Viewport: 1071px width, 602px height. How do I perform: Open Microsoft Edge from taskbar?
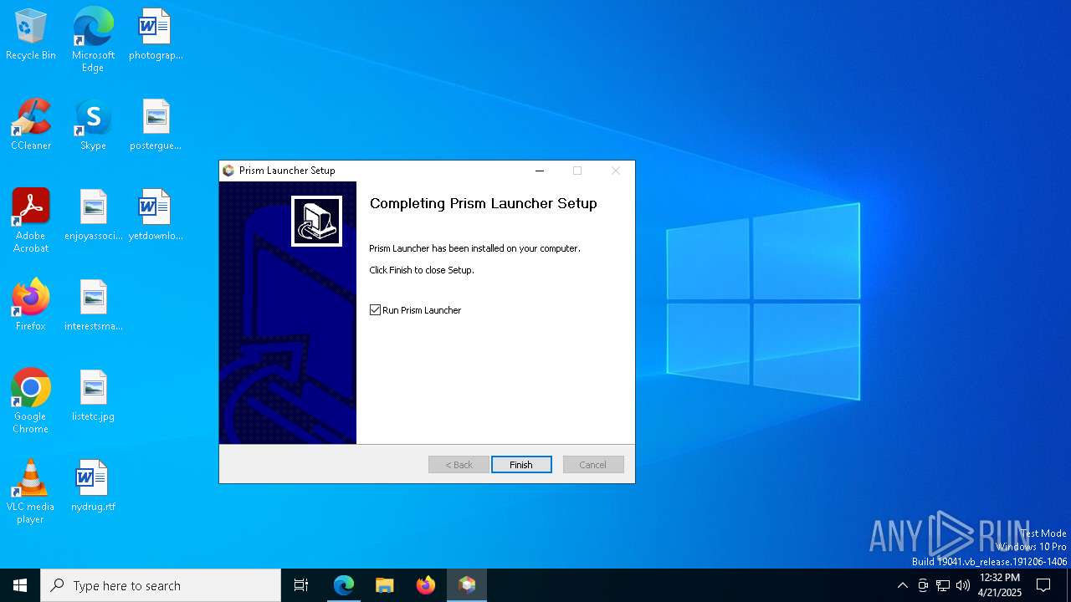(344, 585)
